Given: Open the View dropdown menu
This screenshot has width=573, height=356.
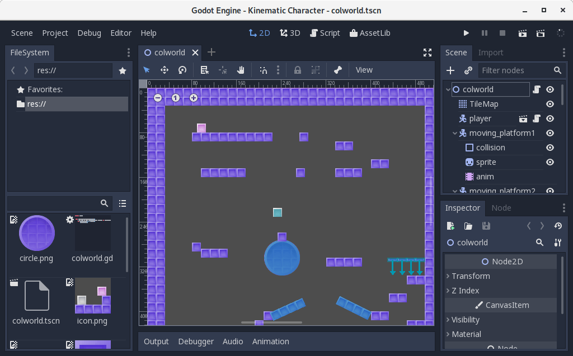Looking at the screenshot, I should pos(364,69).
